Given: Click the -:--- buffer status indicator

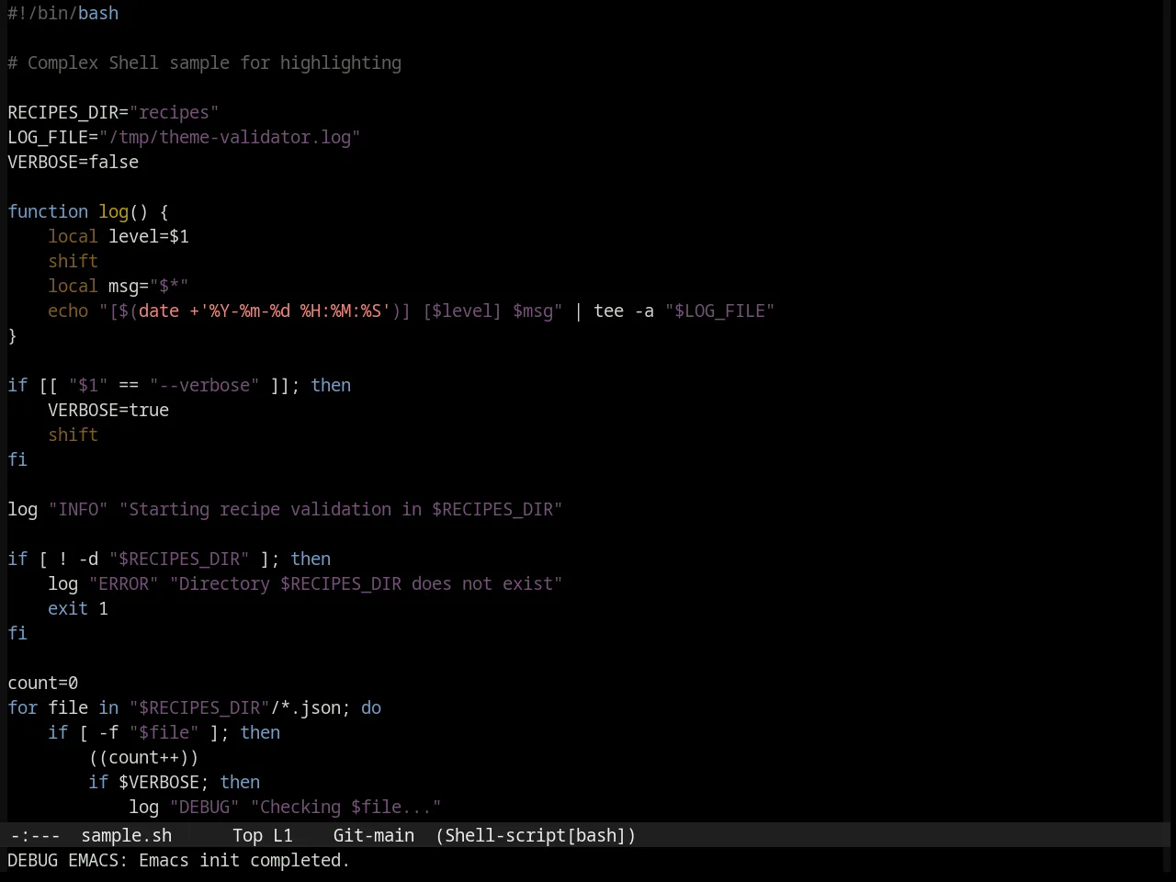Looking at the screenshot, I should (x=35, y=835).
